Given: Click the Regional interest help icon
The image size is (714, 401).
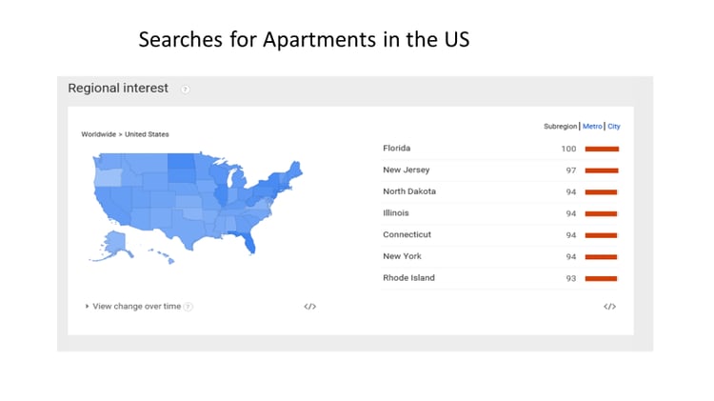Looking at the screenshot, I should (x=185, y=90).
